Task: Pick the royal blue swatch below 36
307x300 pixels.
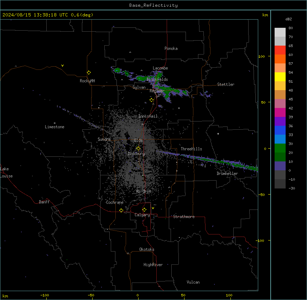Action: (280, 130)
